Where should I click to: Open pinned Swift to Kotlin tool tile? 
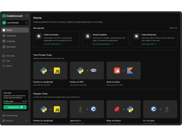tap(123, 71)
